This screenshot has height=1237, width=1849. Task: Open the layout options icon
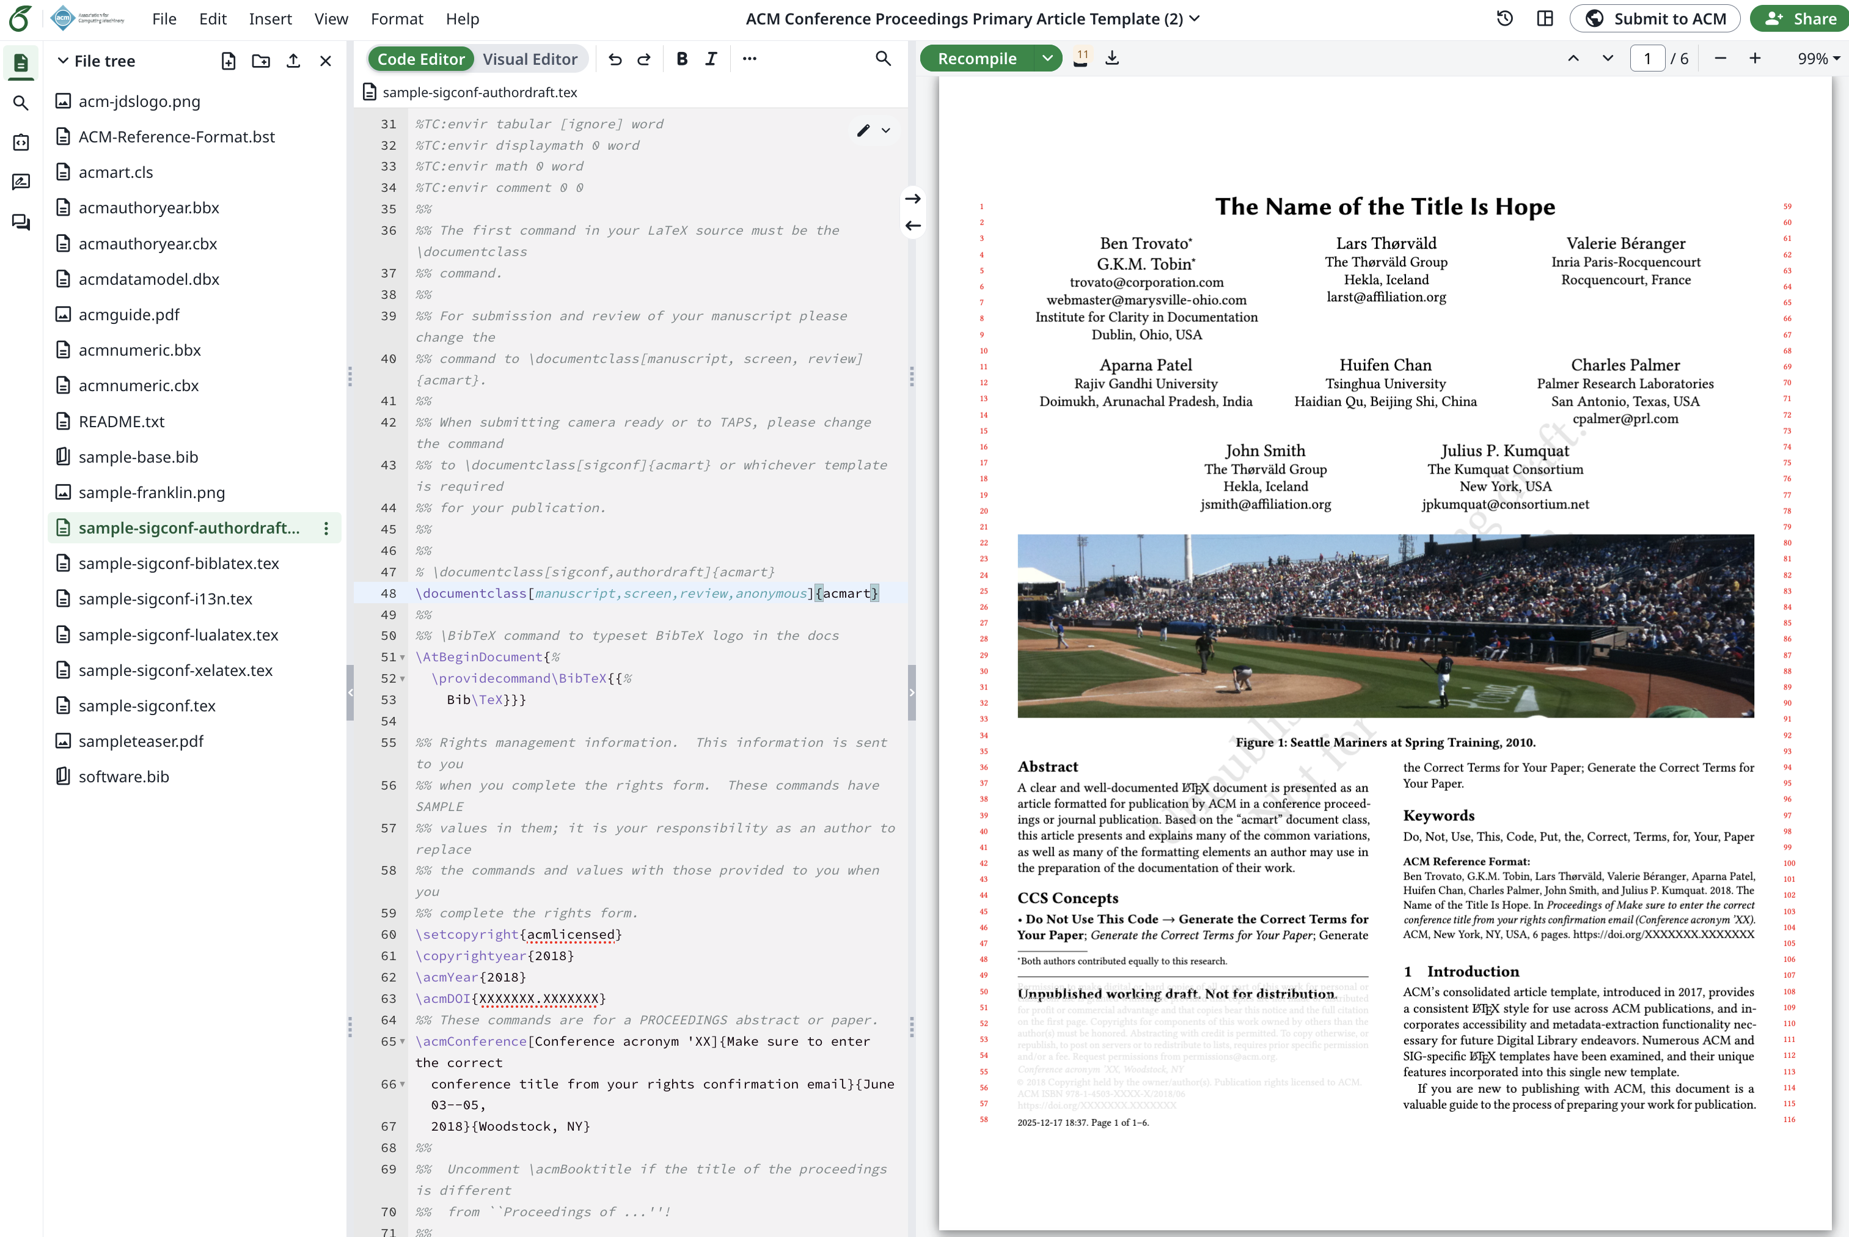[x=1545, y=18]
